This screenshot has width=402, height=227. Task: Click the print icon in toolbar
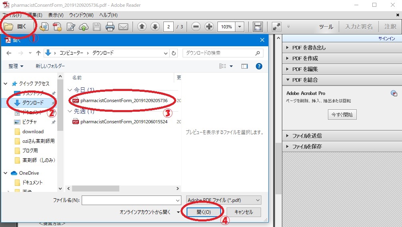[110, 27]
